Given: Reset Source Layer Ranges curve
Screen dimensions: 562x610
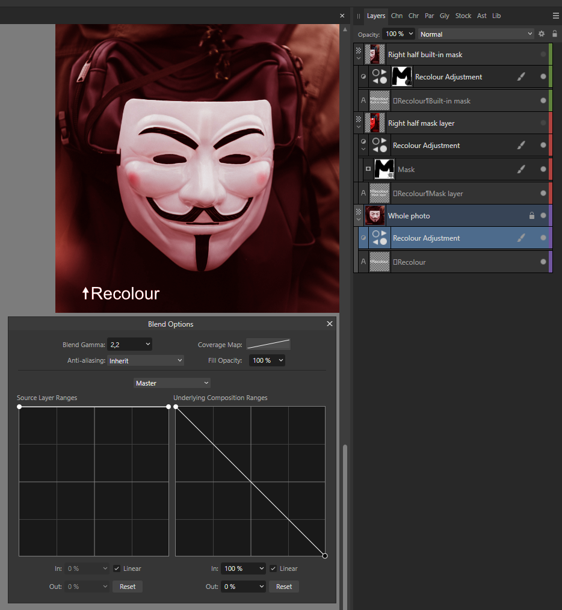Looking at the screenshot, I should pos(128,587).
